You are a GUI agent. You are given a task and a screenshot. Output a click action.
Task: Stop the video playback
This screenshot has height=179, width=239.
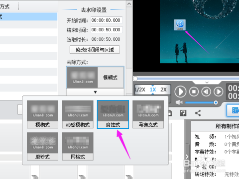click(x=194, y=91)
